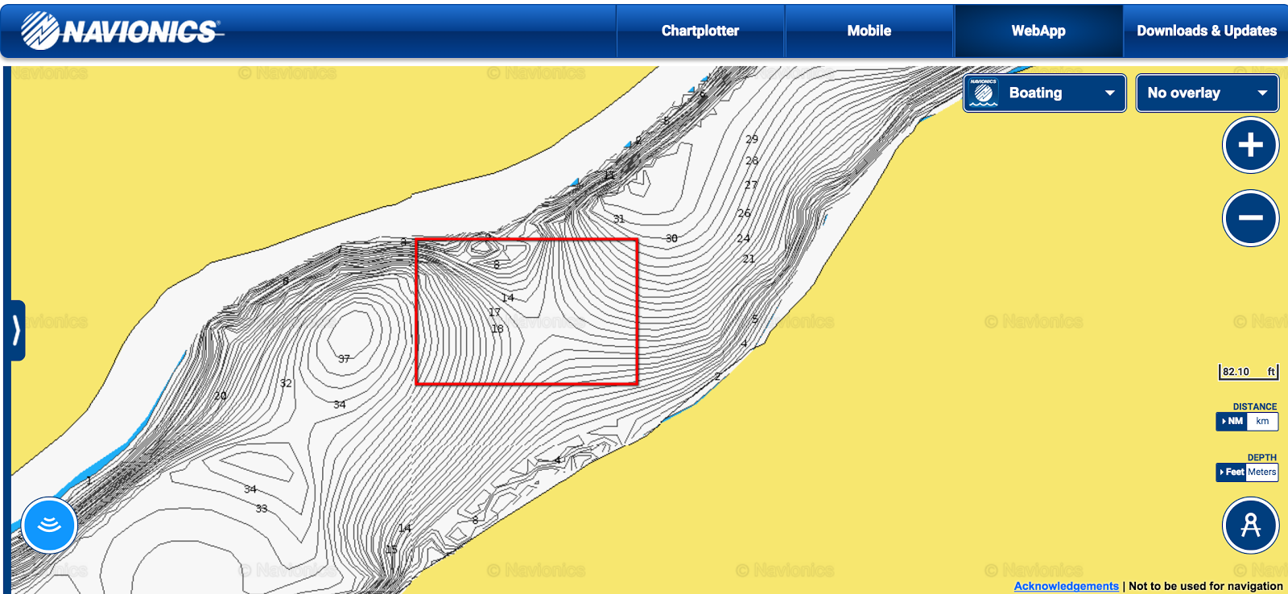Click the depth label 30 on the map
The image size is (1288, 594).
(x=671, y=239)
